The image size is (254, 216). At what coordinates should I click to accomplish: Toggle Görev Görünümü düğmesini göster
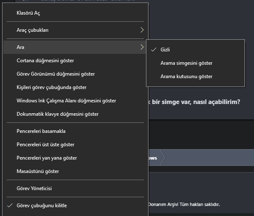[x=55, y=74]
